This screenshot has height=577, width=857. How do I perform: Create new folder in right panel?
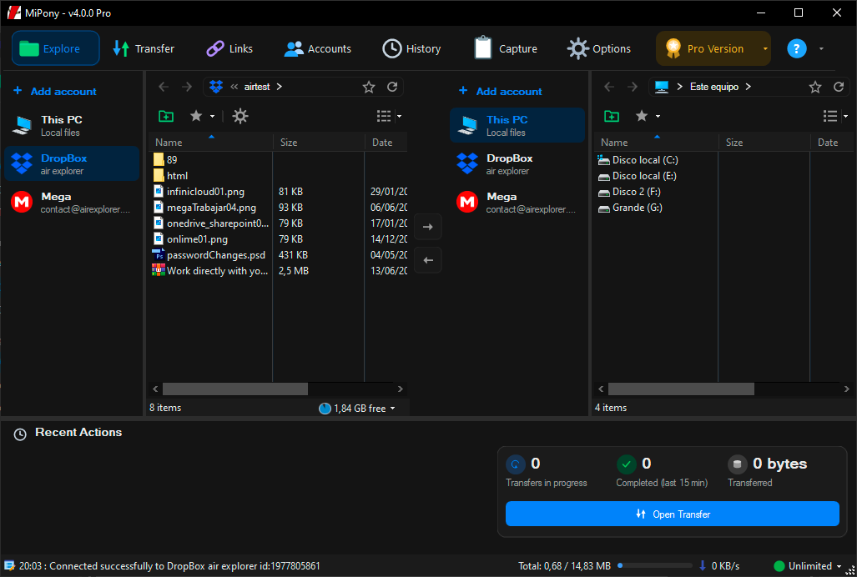pyautogui.click(x=612, y=116)
